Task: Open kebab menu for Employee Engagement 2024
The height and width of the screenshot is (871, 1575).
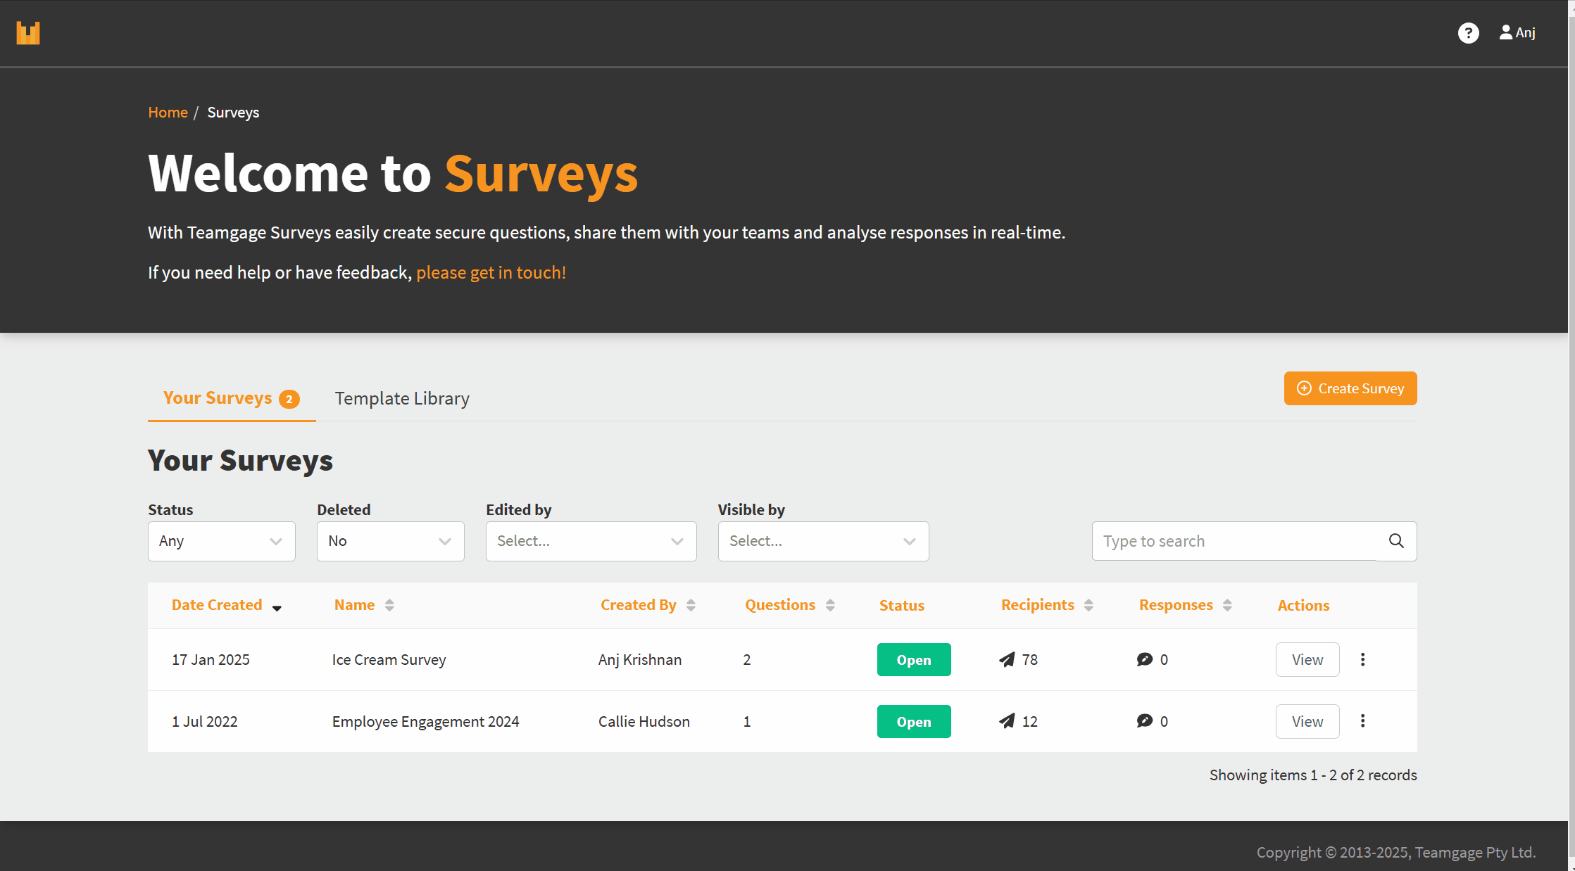Action: click(x=1362, y=721)
